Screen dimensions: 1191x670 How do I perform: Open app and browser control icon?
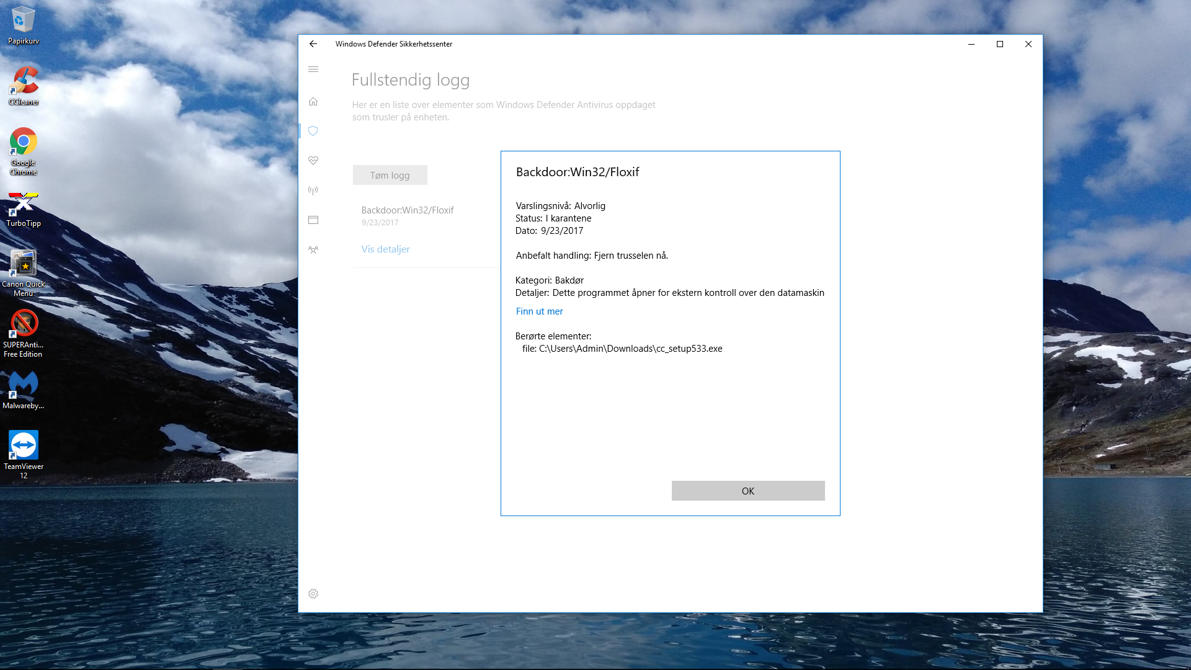coord(313,220)
